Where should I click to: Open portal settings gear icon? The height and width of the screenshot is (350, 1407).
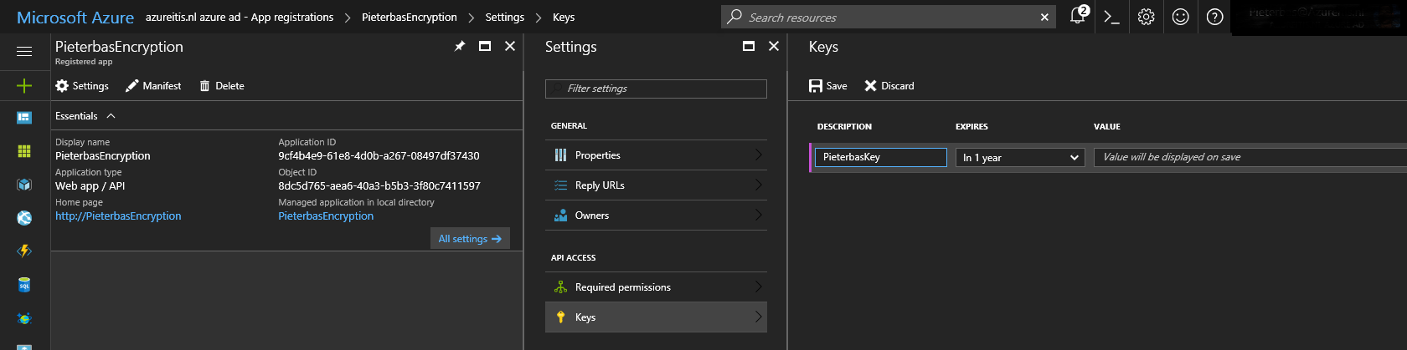[x=1146, y=17]
